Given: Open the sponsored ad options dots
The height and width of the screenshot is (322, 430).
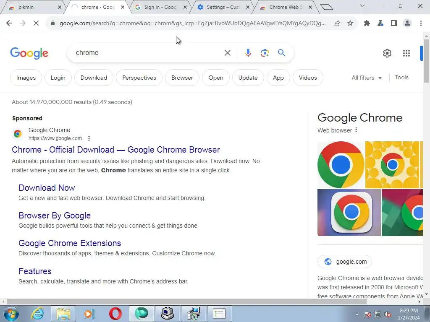Looking at the screenshot, I should pyautogui.click(x=89, y=138).
